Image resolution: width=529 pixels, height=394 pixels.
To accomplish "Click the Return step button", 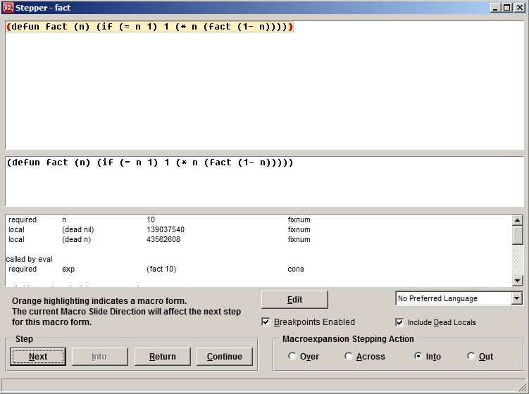I will [162, 357].
